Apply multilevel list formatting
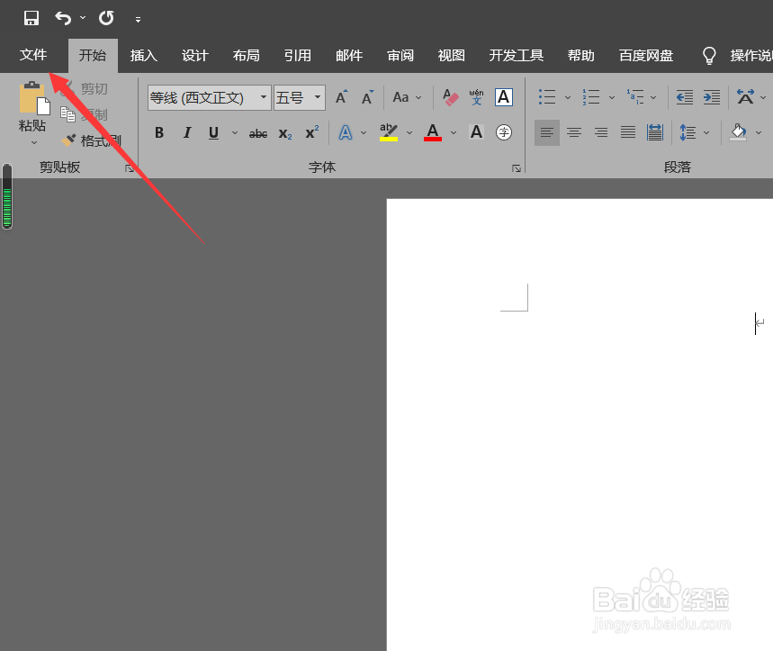This screenshot has width=773, height=651. (x=635, y=97)
